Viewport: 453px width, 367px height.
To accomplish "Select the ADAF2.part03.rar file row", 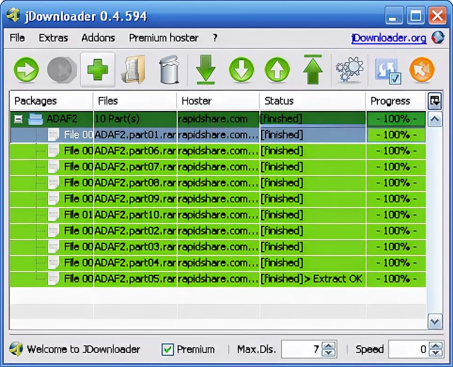I will 218,247.
